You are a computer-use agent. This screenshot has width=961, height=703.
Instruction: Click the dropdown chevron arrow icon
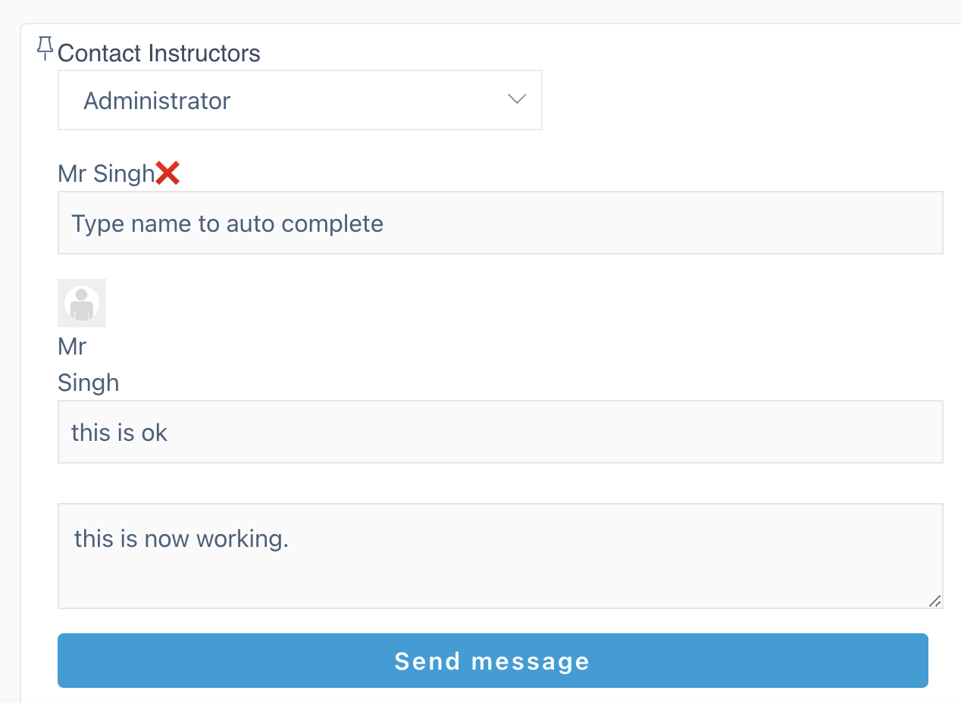(517, 99)
